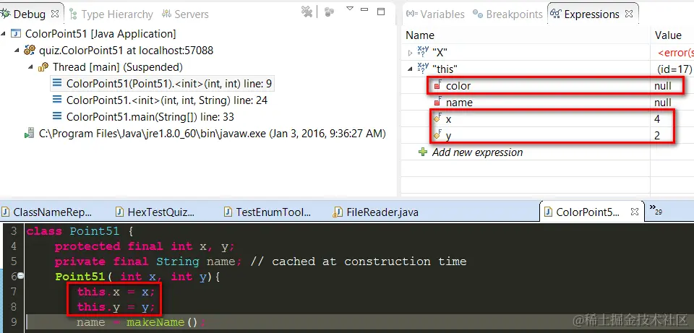Open the Debug view menu triangle
This screenshot has width=694, height=333.
(350, 9)
